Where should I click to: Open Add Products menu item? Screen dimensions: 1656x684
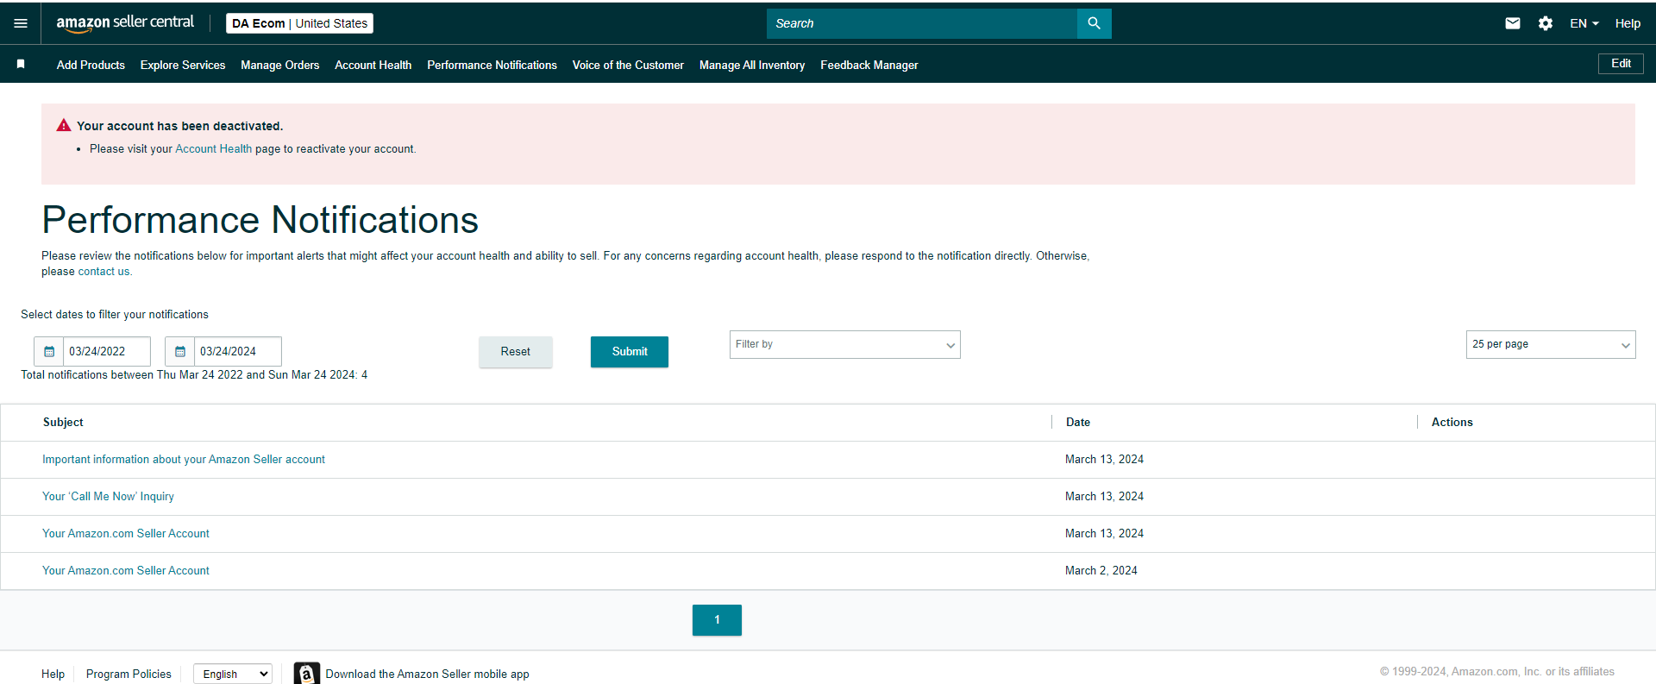click(x=91, y=65)
